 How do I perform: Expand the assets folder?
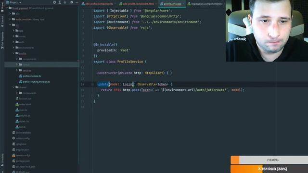pyautogui.click(x=13, y=37)
